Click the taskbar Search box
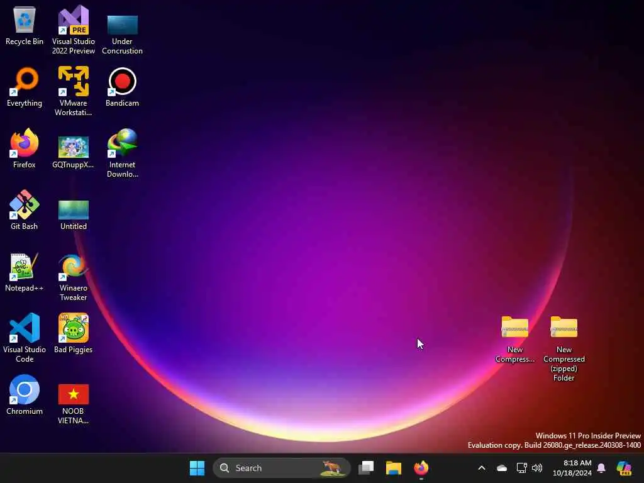The image size is (644, 483). click(282, 468)
